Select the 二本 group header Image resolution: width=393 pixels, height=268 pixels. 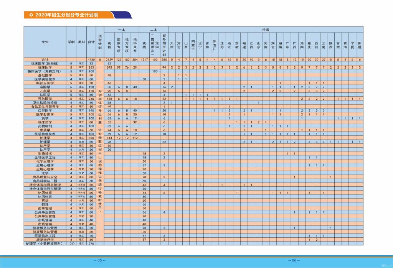click(x=154, y=29)
